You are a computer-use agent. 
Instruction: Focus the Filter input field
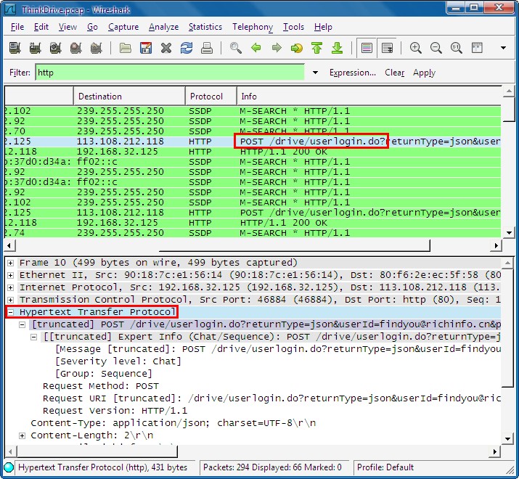coord(170,73)
